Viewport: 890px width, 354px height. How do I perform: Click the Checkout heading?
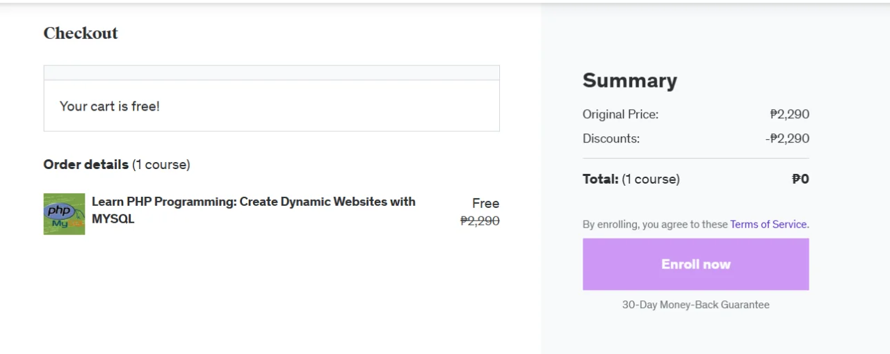pyautogui.click(x=81, y=33)
